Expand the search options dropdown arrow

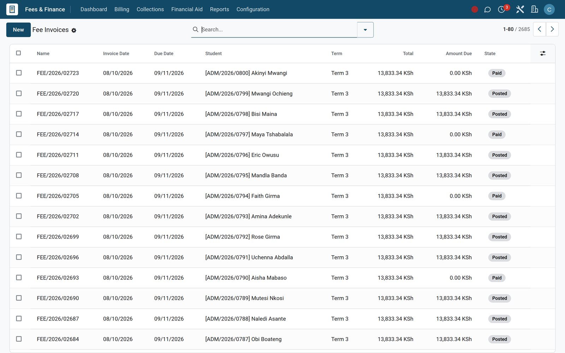365,30
